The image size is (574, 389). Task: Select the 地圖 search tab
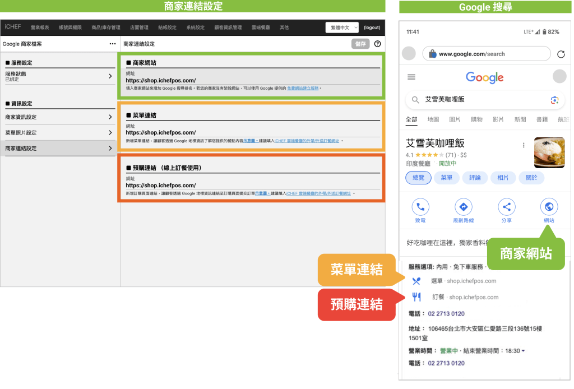pos(433,119)
